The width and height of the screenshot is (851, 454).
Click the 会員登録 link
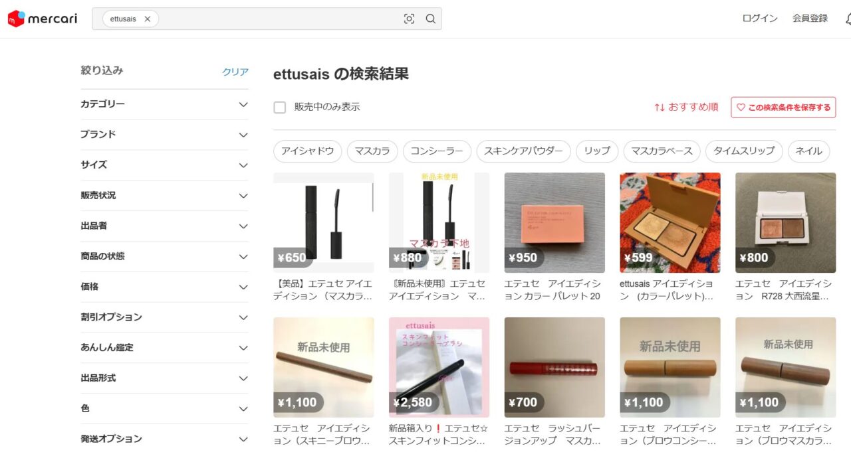(810, 19)
